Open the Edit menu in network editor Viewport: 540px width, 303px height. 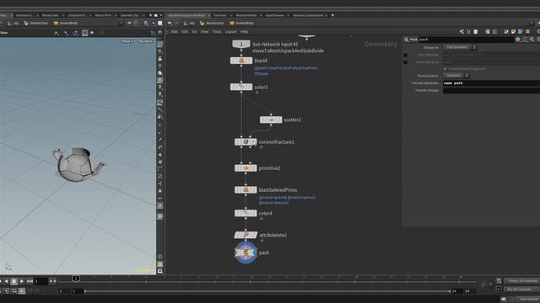(x=185, y=32)
